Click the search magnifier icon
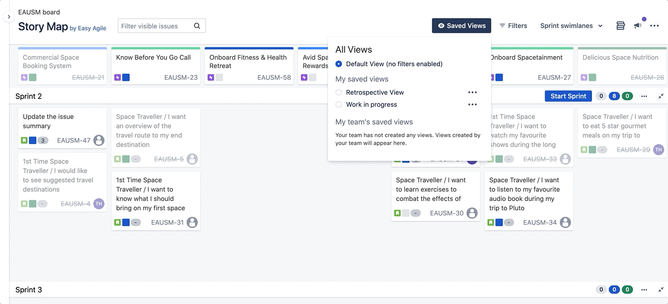 coord(197,26)
